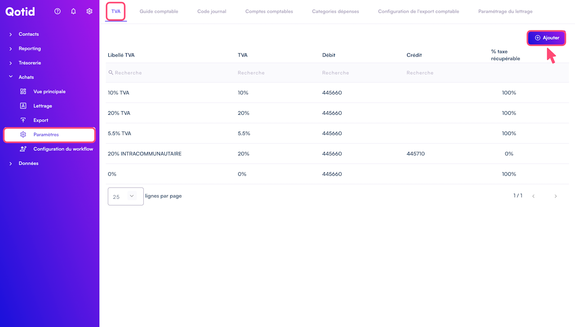Click the Libellé TVA search field
575x327 pixels.
pos(171,73)
